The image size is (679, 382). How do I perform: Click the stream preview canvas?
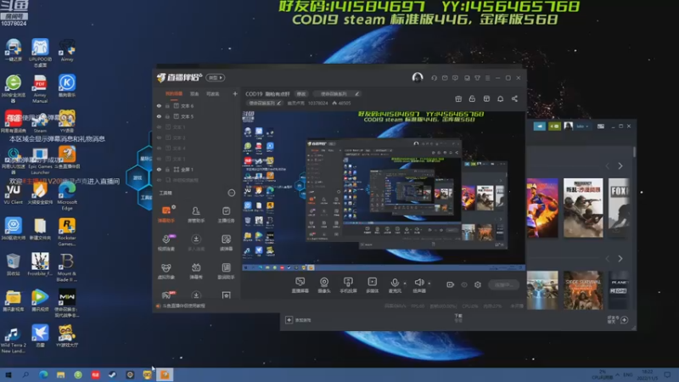(x=384, y=190)
